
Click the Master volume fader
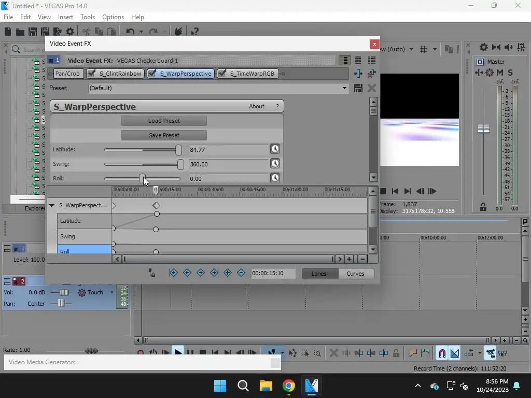click(x=483, y=129)
